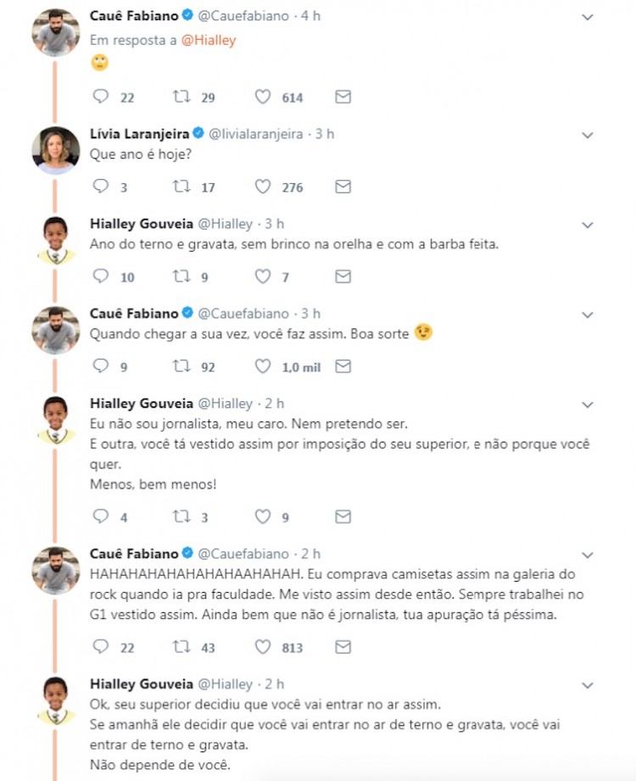Reply to the "Eu não sou jornalista" tweet

pos(101,516)
